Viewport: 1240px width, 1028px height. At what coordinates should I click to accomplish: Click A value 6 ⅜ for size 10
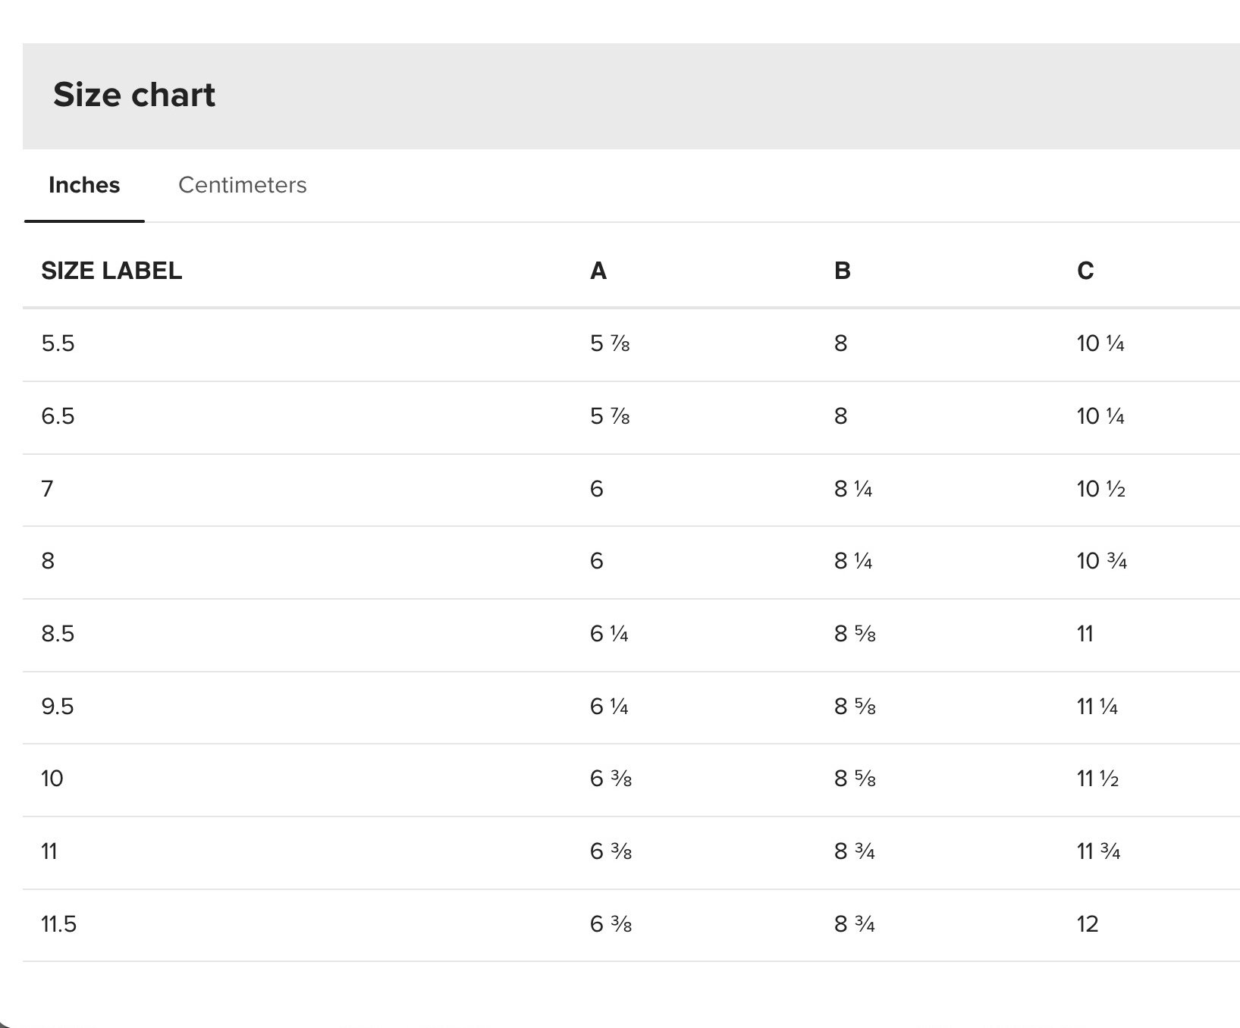click(611, 779)
